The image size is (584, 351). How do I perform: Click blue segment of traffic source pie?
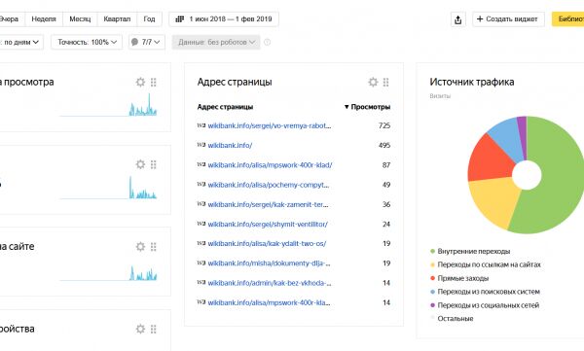(506, 138)
